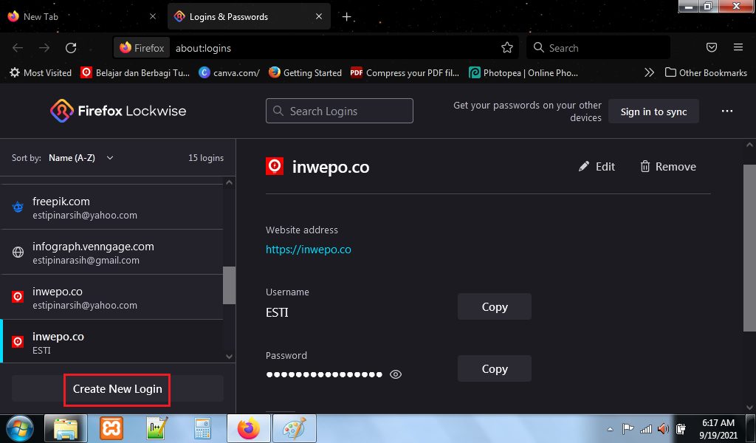Open Calculator from the taskbar
The height and width of the screenshot is (443, 756).
pos(203,428)
